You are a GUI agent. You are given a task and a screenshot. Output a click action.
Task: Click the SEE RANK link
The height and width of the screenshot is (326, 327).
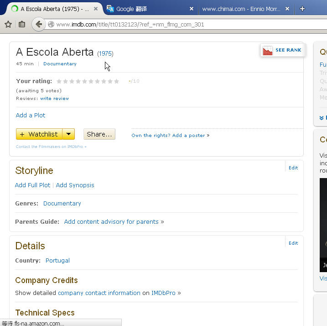point(288,50)
